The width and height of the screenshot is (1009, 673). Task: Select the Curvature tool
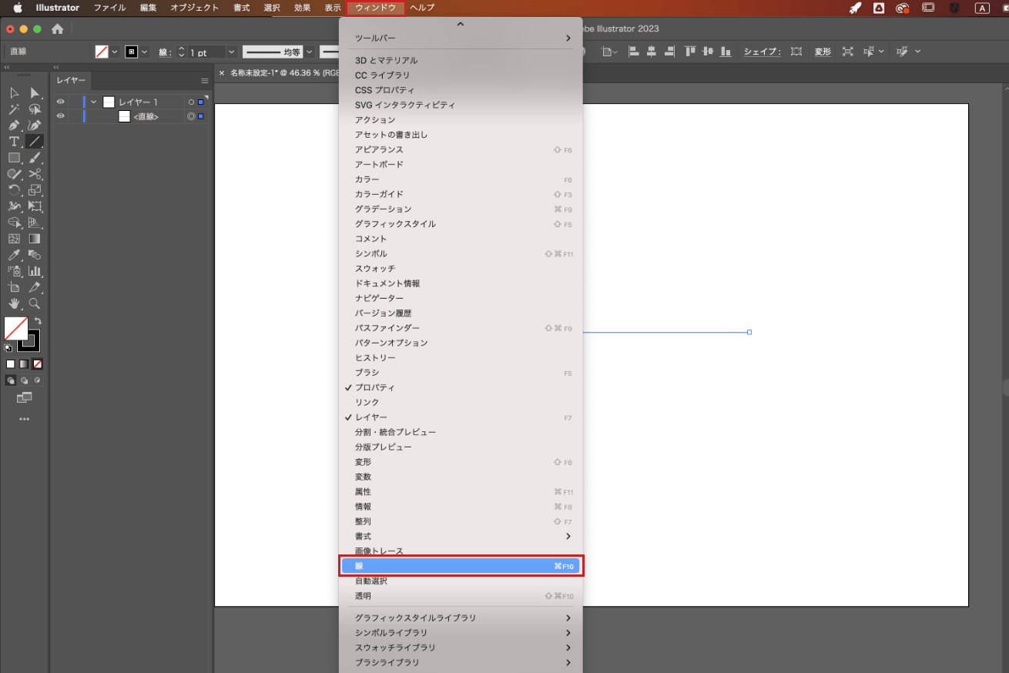click(x=35, y=126)
